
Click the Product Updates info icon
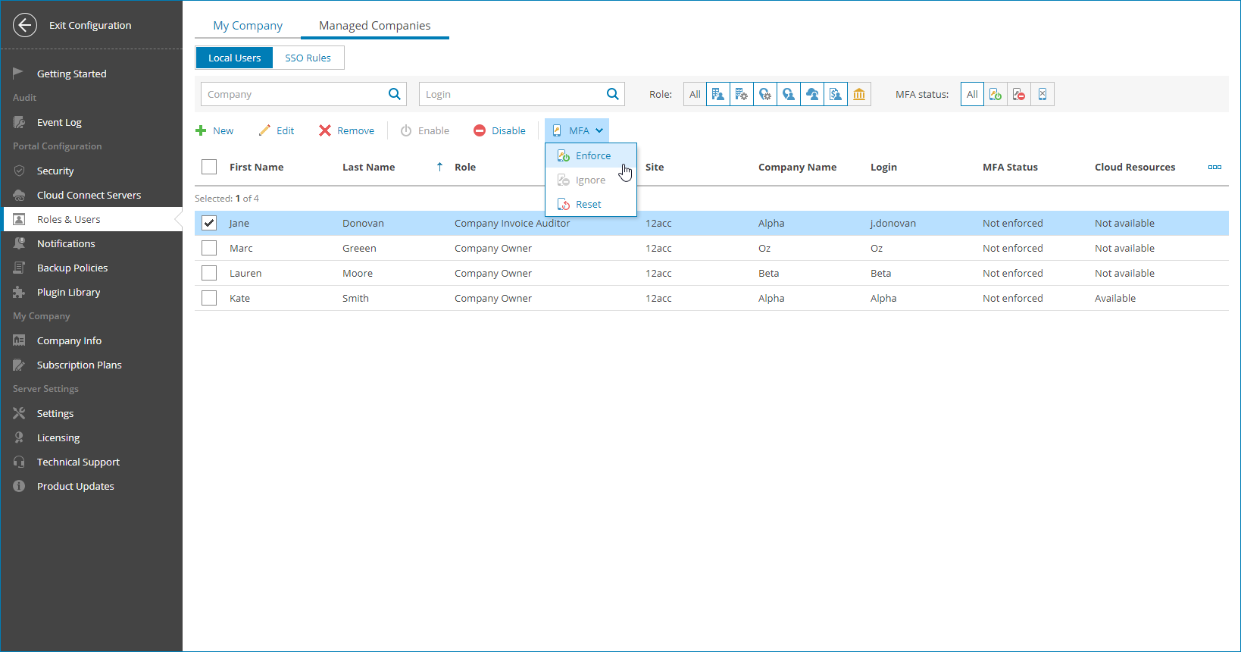pyautogui.click(x=19, y=486)
